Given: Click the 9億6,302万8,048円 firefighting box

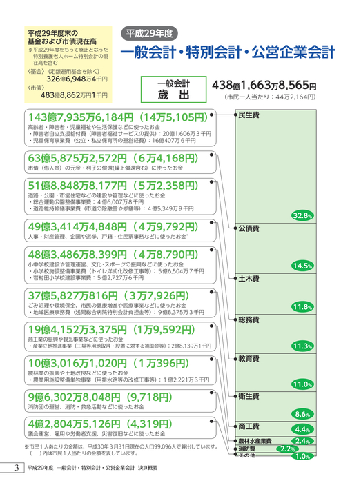Looking at the screenshot, I should click(x=120, y=400).
